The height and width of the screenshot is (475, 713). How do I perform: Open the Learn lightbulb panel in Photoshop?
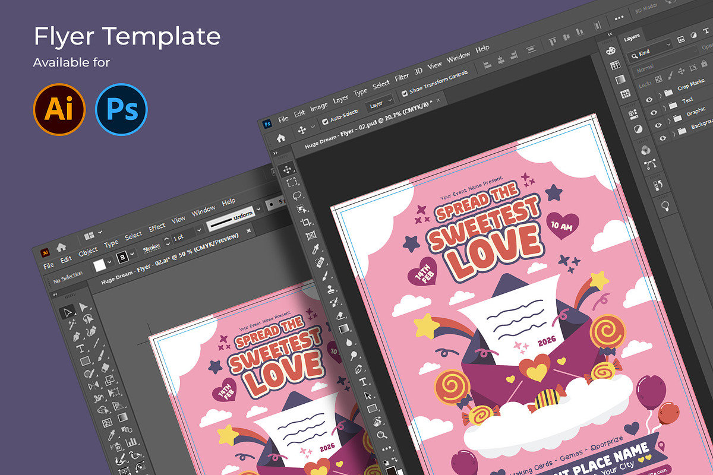pos(665,205)
